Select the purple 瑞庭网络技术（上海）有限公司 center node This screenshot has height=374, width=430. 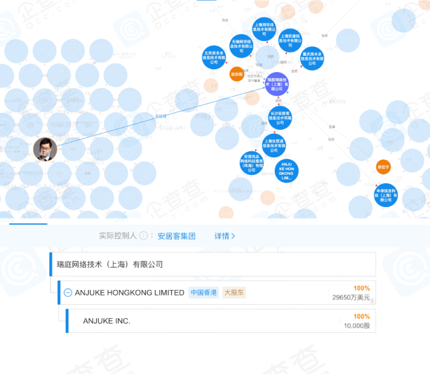tap(277, 84)
